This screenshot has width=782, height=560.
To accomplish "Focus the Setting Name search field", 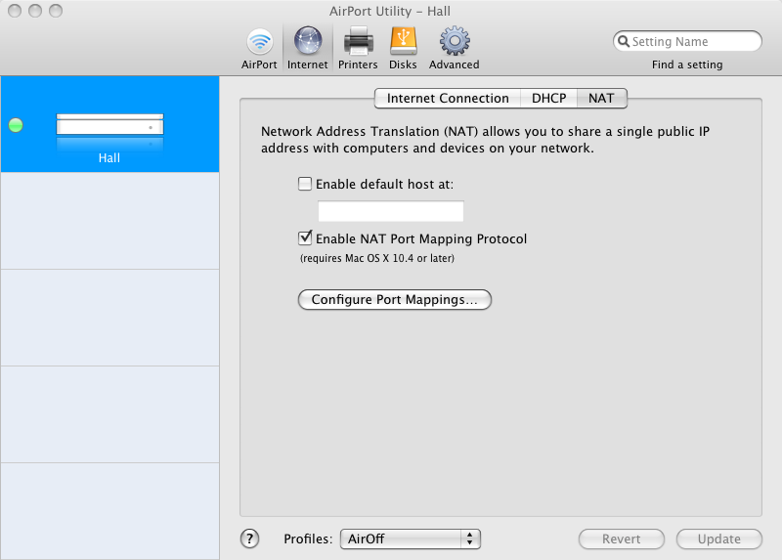I will coord(687,41).
